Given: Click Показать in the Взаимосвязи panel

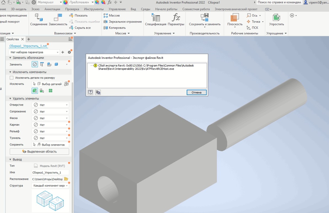Looking at the screenshot, I should 78,15.
